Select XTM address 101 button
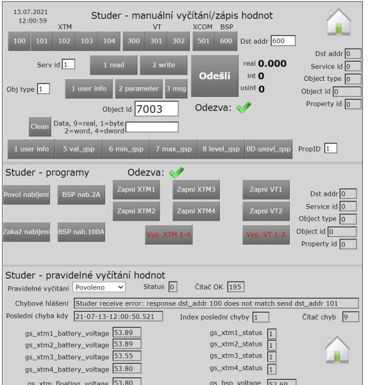Image resolution: width=368 pixels, height=385 pixels. click(x=42, y=41)
